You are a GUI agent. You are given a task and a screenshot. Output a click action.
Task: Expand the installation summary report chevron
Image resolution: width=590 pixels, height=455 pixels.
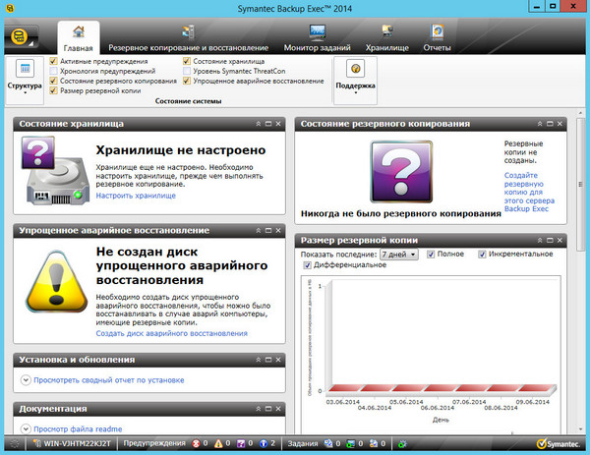tap(26, 379)
